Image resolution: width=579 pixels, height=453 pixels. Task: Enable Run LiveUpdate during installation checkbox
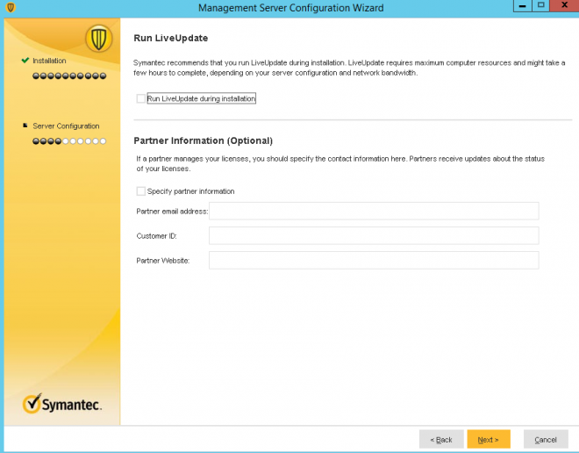tap(140, 98)
